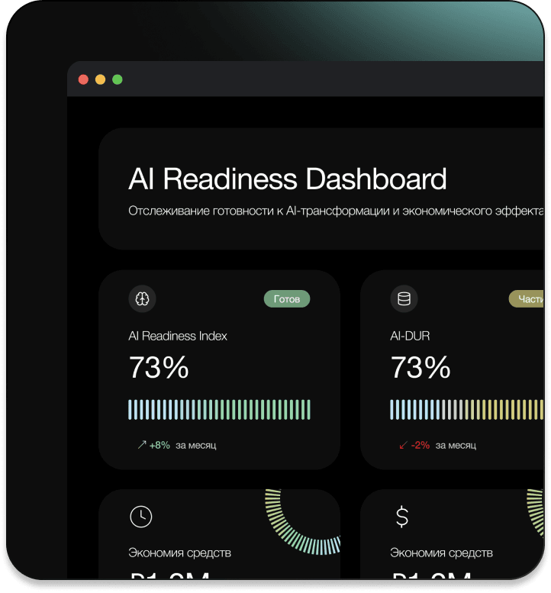
Task: Click the AI-DUR segmented progress bar
Action: [466, 410]
